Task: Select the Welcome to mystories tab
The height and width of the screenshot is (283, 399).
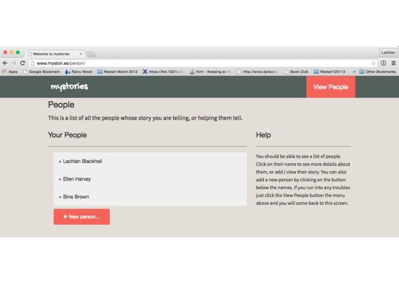Action: coord(54,54)
